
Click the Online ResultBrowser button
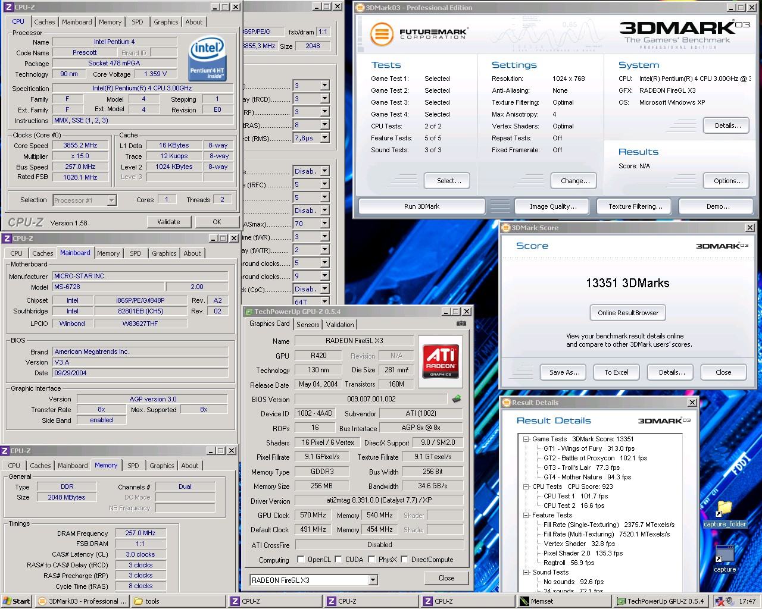pyautogui.click(x=628, y=313)
